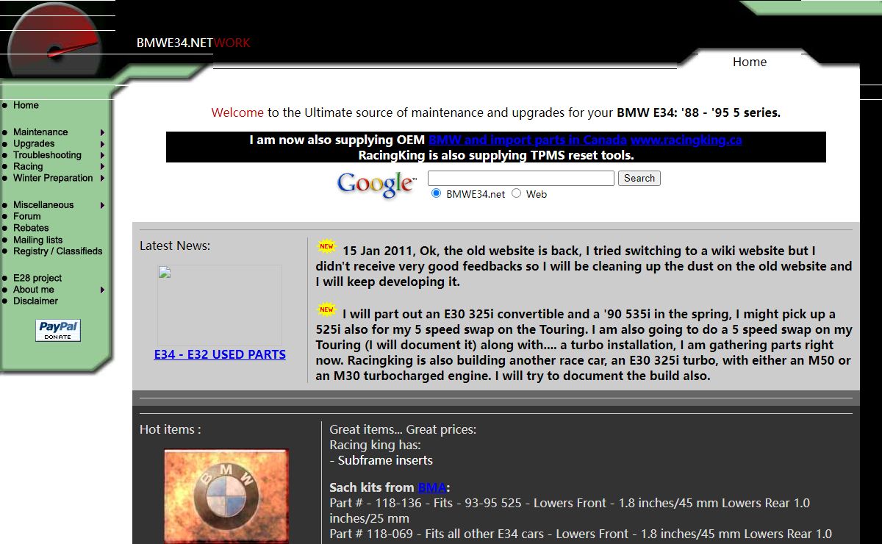Open the Mailing lists page
This screenshot has height=544, width=882.
(37, 240)
